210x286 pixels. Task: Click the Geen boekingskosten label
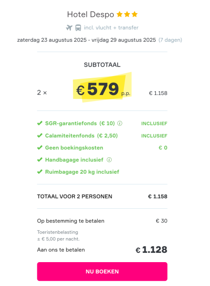(x=74, y=148)
